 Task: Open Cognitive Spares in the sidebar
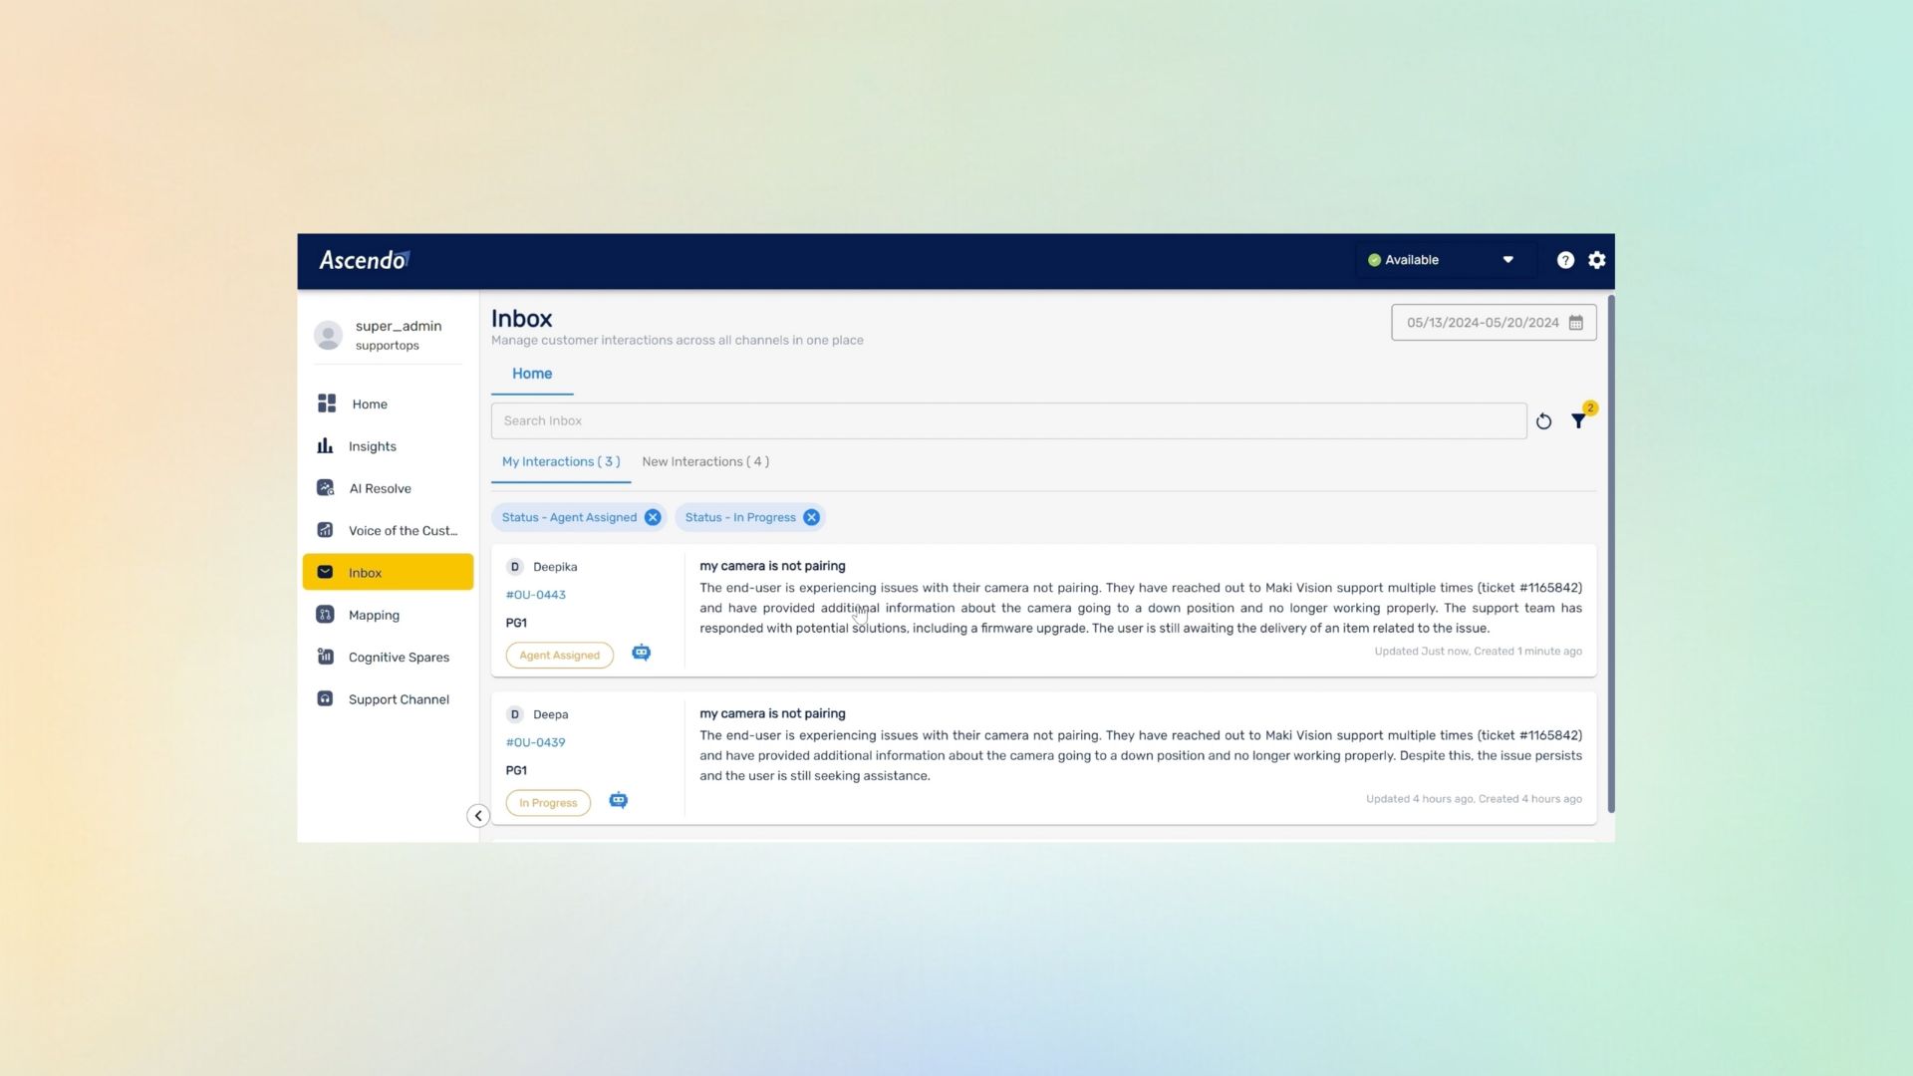tap(399, 658)
